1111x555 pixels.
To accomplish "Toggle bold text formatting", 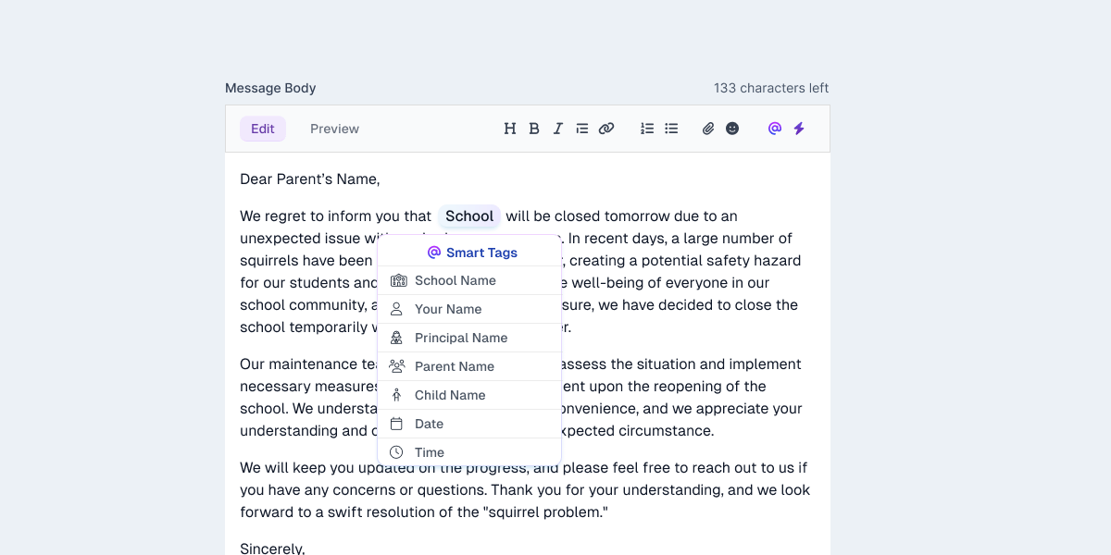I will pos(534,129).
